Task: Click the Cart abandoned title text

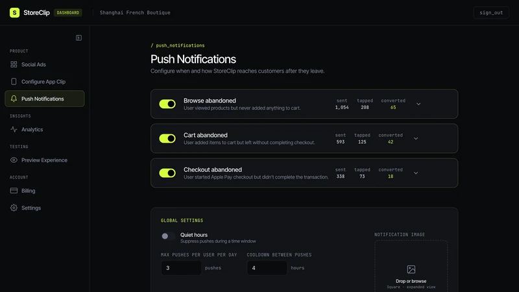Action: coord(206,135)
